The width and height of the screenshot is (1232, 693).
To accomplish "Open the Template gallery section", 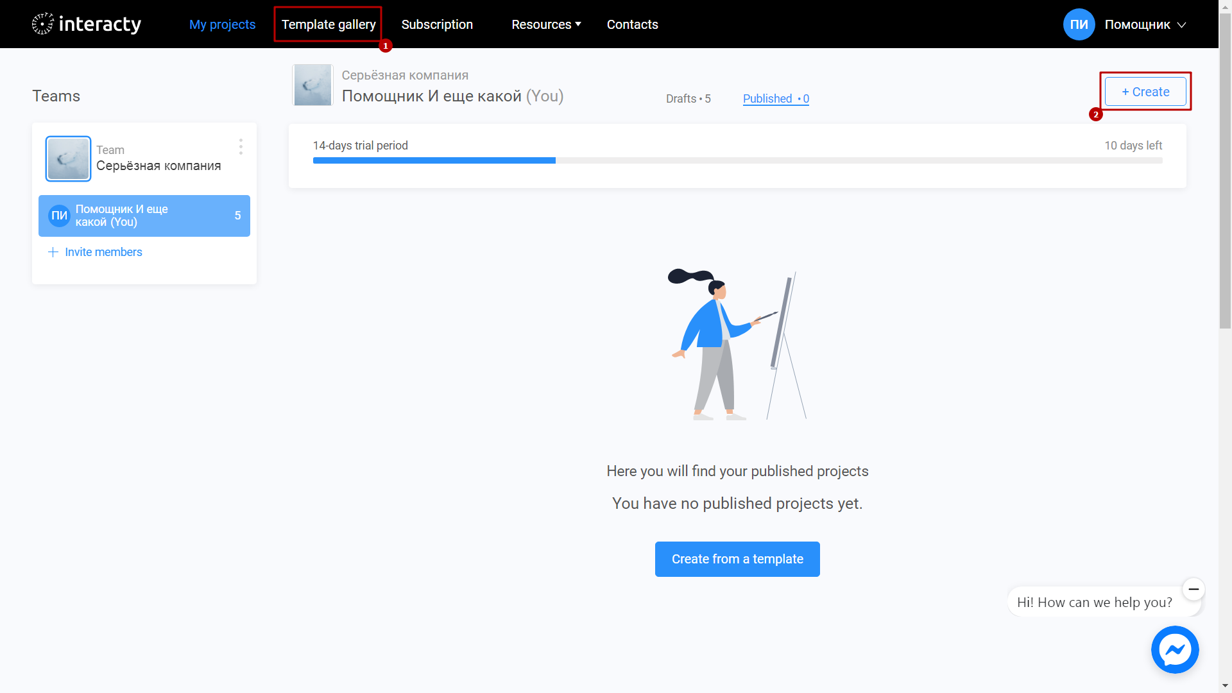I will coord(329,24).
